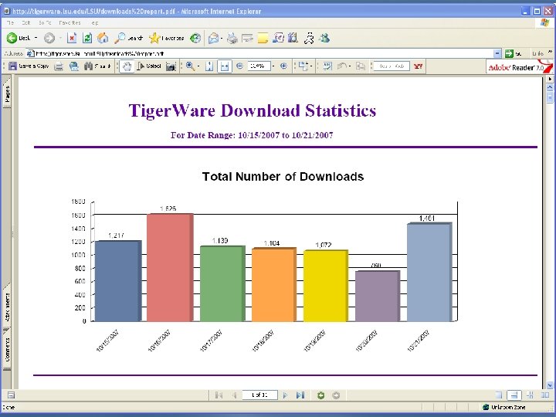Click green Previous View circle button
This screenshot has width=556, height=417.
[321, 395]
